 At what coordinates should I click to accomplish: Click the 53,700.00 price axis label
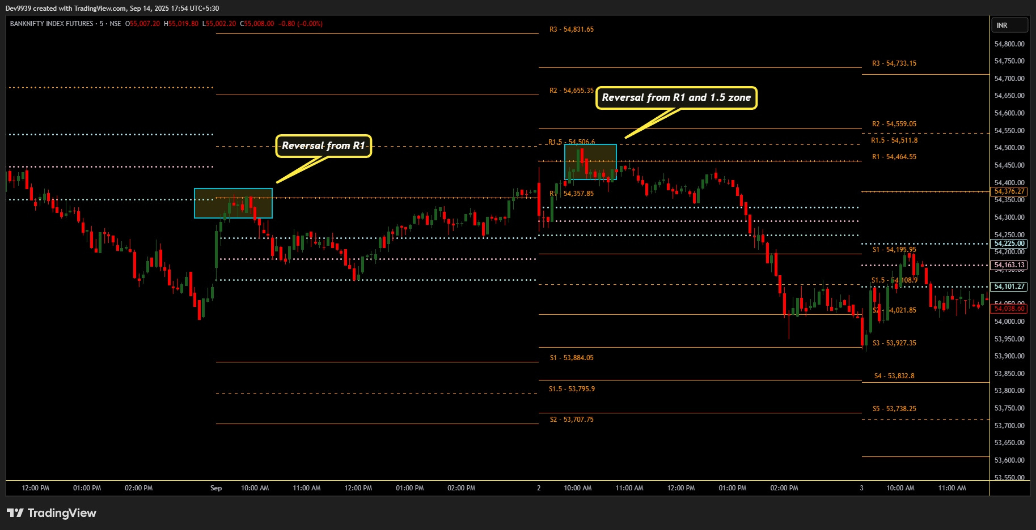pyautogui.click(x=1009, y=426)
